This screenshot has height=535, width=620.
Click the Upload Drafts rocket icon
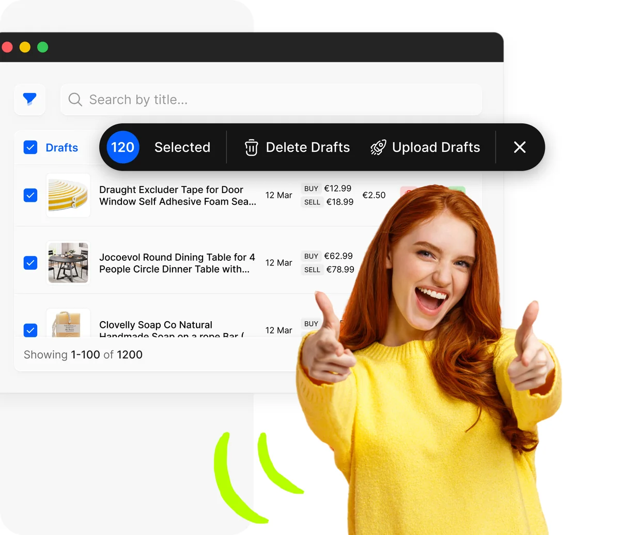tap(378, 147)
